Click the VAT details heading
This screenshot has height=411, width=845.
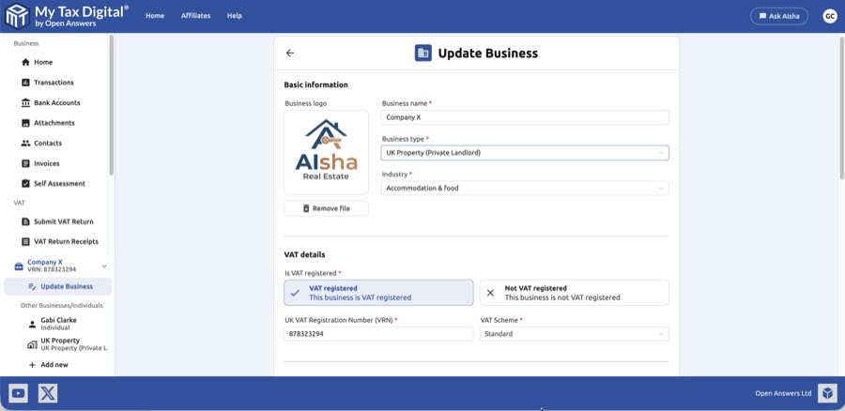pyautogui.click(x=304, y=254)
